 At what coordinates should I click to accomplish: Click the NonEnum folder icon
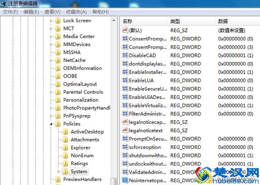point(65,155)
